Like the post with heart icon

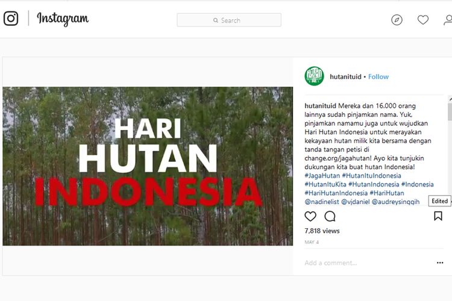pyautogui.click(x=310, y=216)
